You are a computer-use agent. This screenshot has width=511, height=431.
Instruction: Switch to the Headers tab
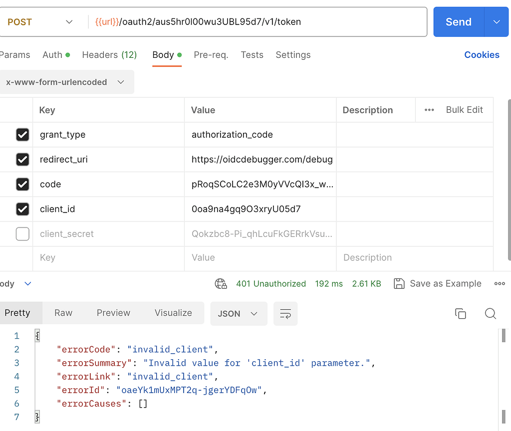[x=109, y=55]
